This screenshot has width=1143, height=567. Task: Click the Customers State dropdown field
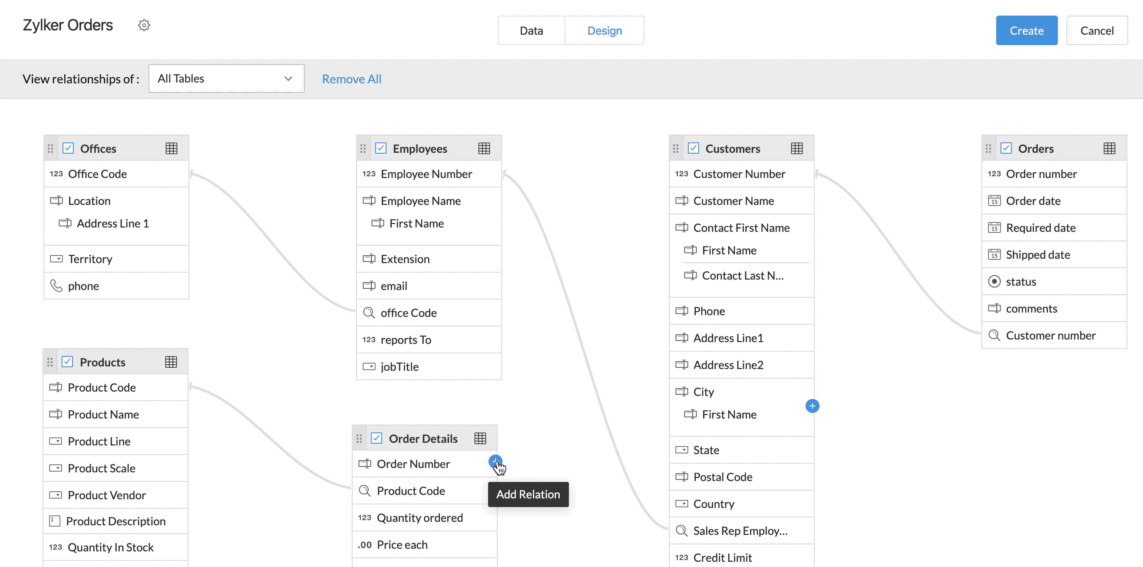click(706, 450)
